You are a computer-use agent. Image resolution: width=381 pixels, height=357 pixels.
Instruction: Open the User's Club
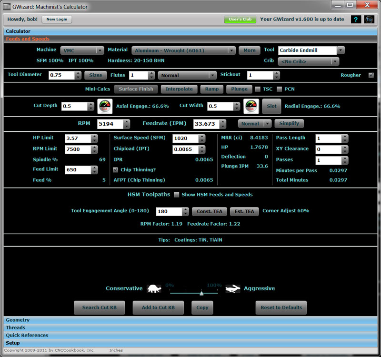click(240, 20)
